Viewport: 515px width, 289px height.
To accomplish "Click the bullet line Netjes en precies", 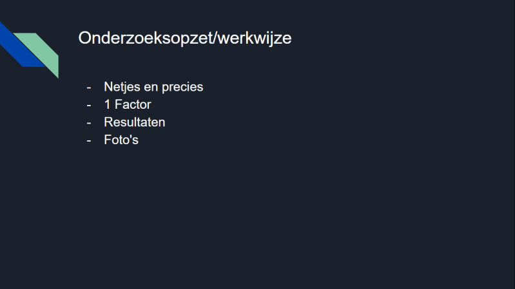I will [153, 87].
